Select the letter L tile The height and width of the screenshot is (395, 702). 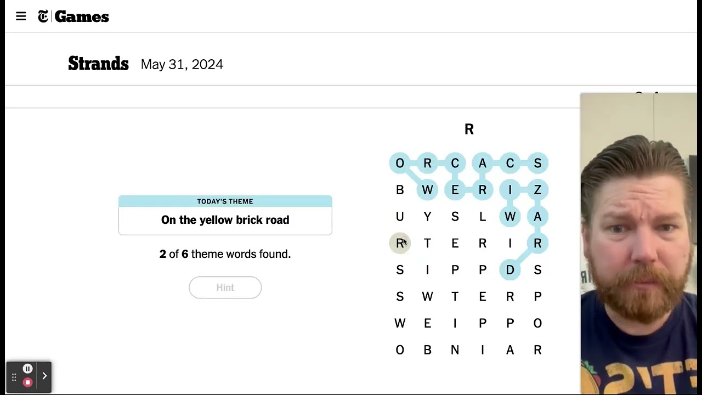483,217
